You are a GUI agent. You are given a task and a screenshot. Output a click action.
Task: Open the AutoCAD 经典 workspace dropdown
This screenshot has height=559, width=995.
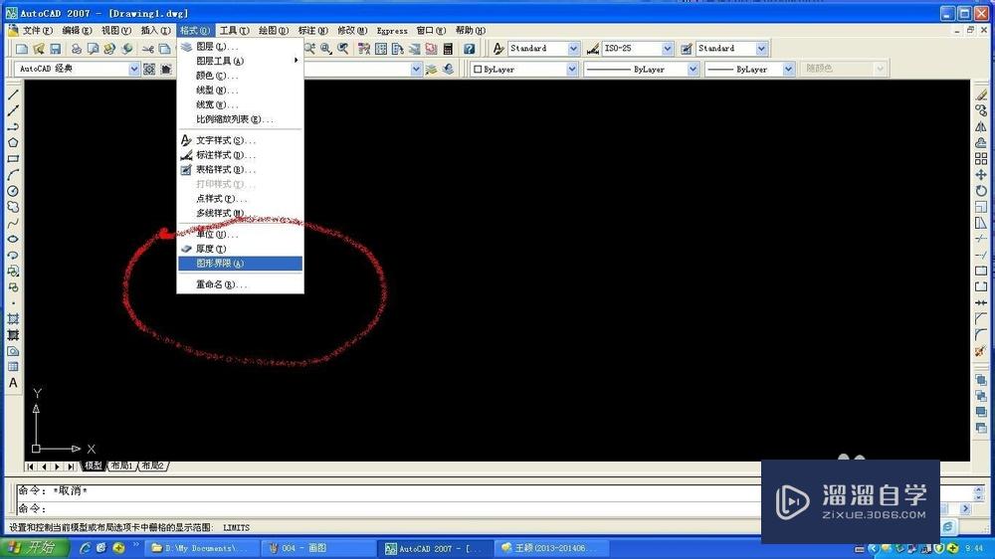tap(134, 70)
